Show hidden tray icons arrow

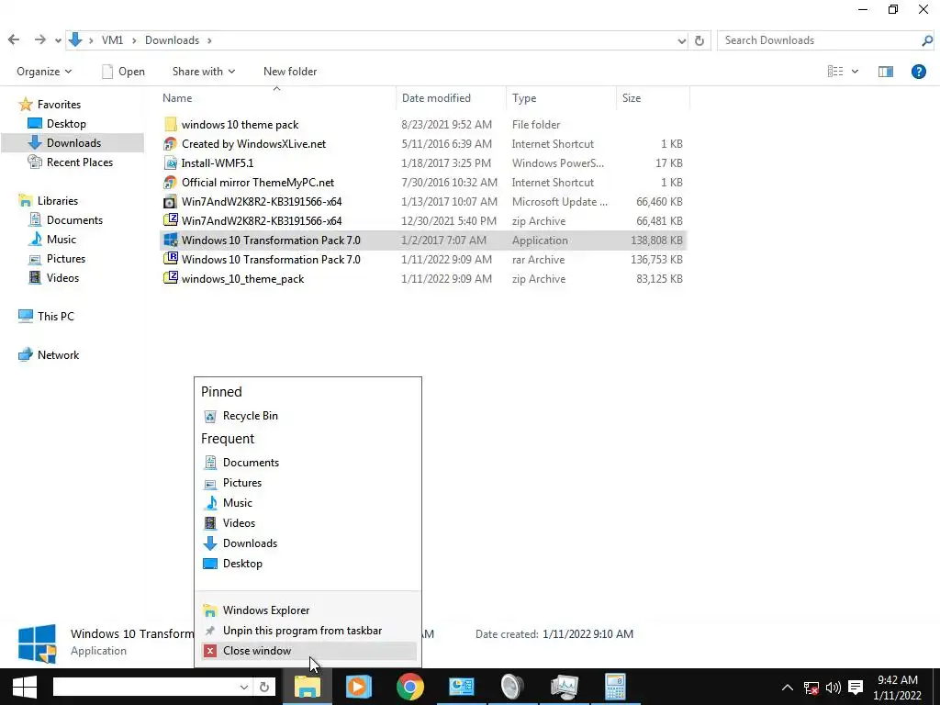click(x=788, y=688)
